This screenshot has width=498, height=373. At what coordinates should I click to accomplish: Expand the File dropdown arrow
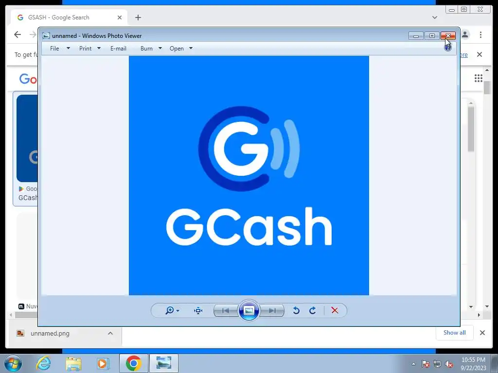coord(68,48)
